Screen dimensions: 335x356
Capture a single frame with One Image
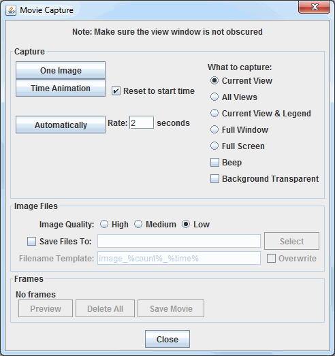click(x=61, y=70)
